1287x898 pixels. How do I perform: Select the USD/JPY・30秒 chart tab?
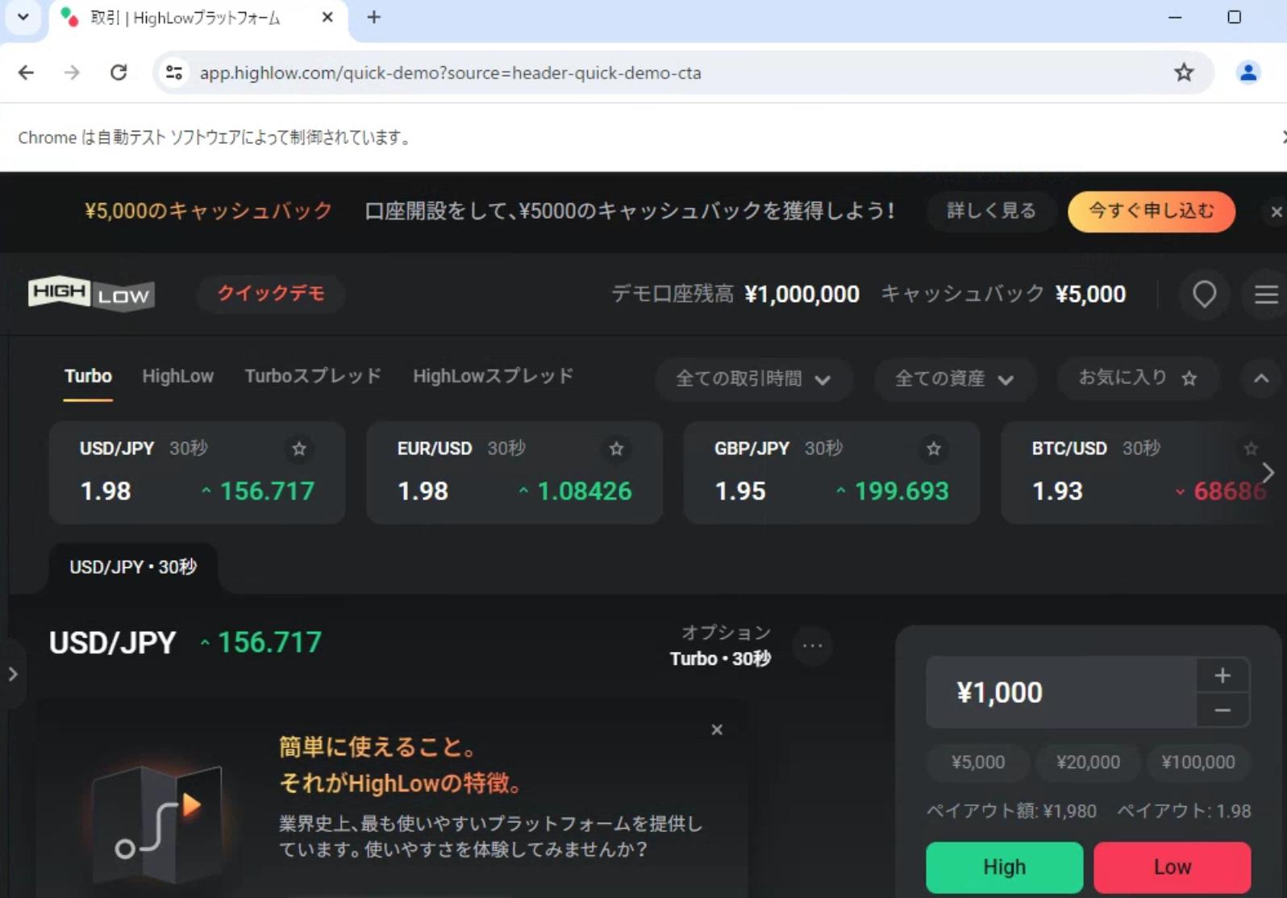point(133,567)
